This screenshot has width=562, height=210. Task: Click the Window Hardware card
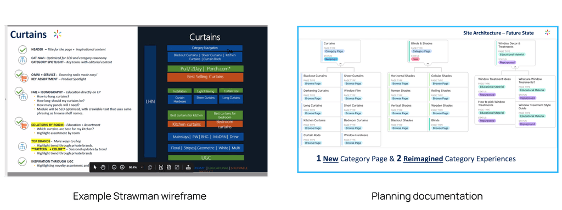[360, 138]
